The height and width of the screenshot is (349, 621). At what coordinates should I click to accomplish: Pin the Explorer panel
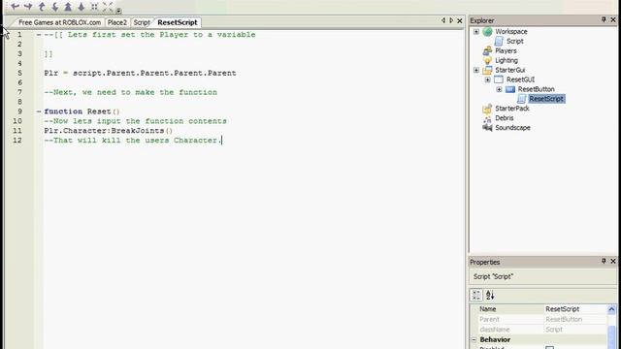point(604,19)
